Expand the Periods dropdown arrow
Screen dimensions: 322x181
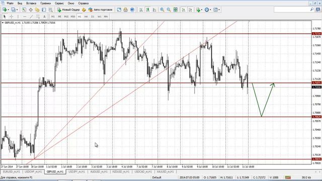click(x=210, y=10)
